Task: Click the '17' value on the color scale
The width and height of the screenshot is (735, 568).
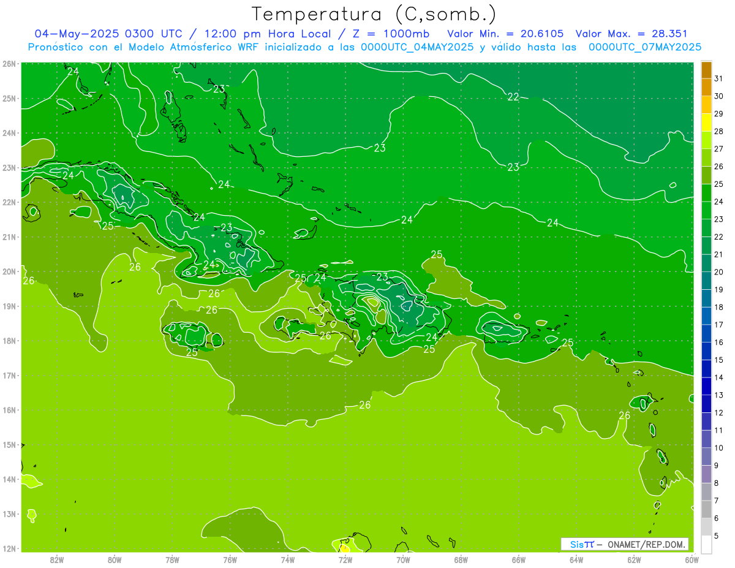Action: [719, 325]
